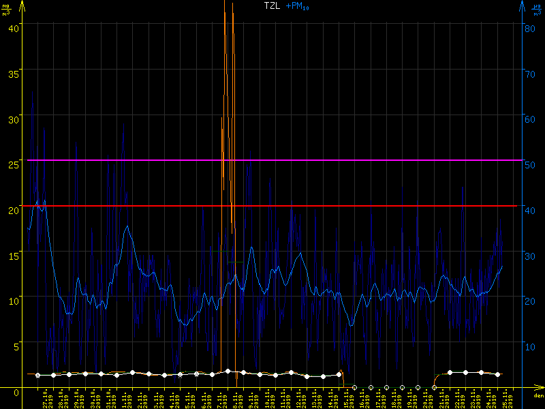This screenshot has height=409, width=545.
Task: Click the TZL station title label
Action: (272, 5)
